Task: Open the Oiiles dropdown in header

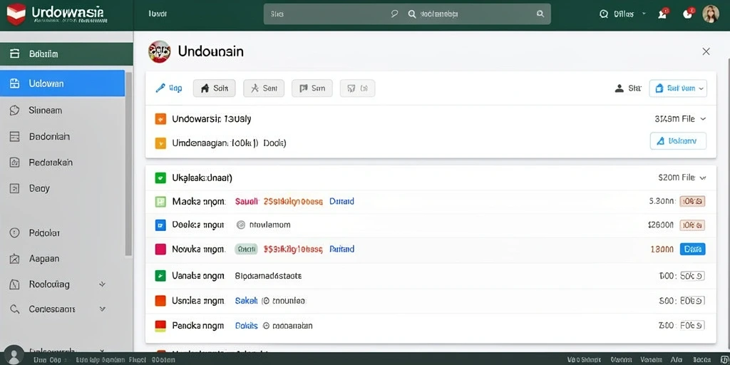Action: pos(624,14)
